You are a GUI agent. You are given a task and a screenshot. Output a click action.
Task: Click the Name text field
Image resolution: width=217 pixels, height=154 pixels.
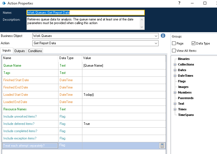pyautogui.click(x=85, y=13)
